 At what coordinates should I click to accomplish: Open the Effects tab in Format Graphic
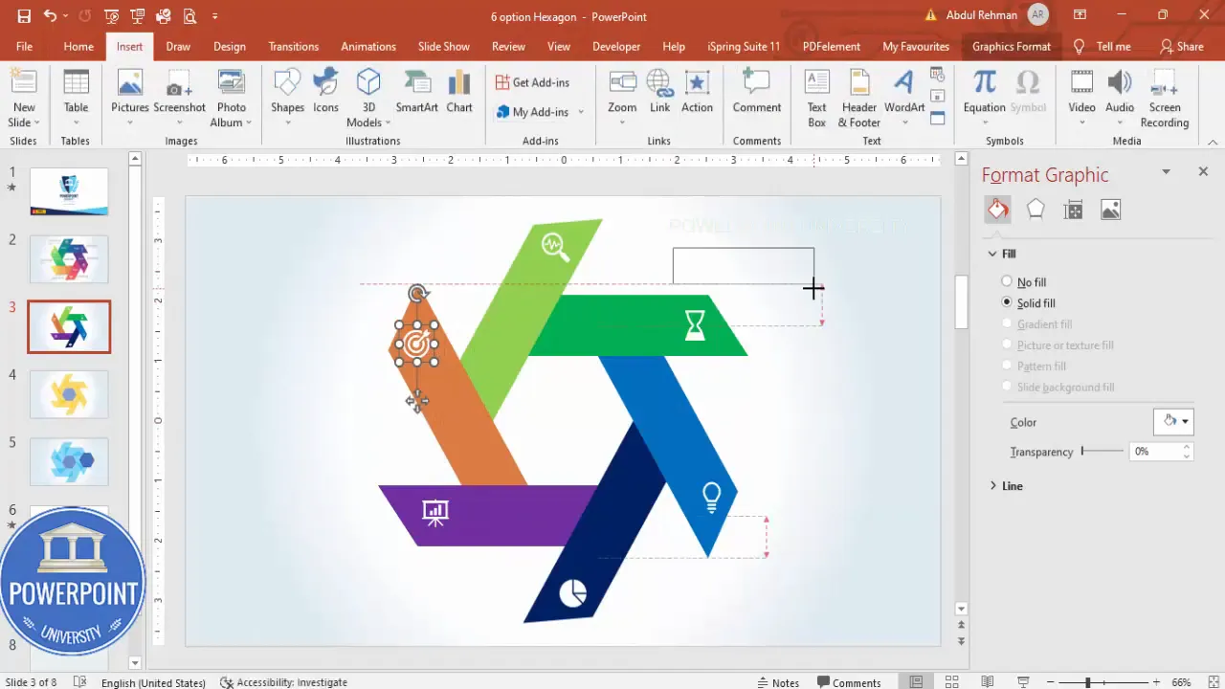point(1036,210)
